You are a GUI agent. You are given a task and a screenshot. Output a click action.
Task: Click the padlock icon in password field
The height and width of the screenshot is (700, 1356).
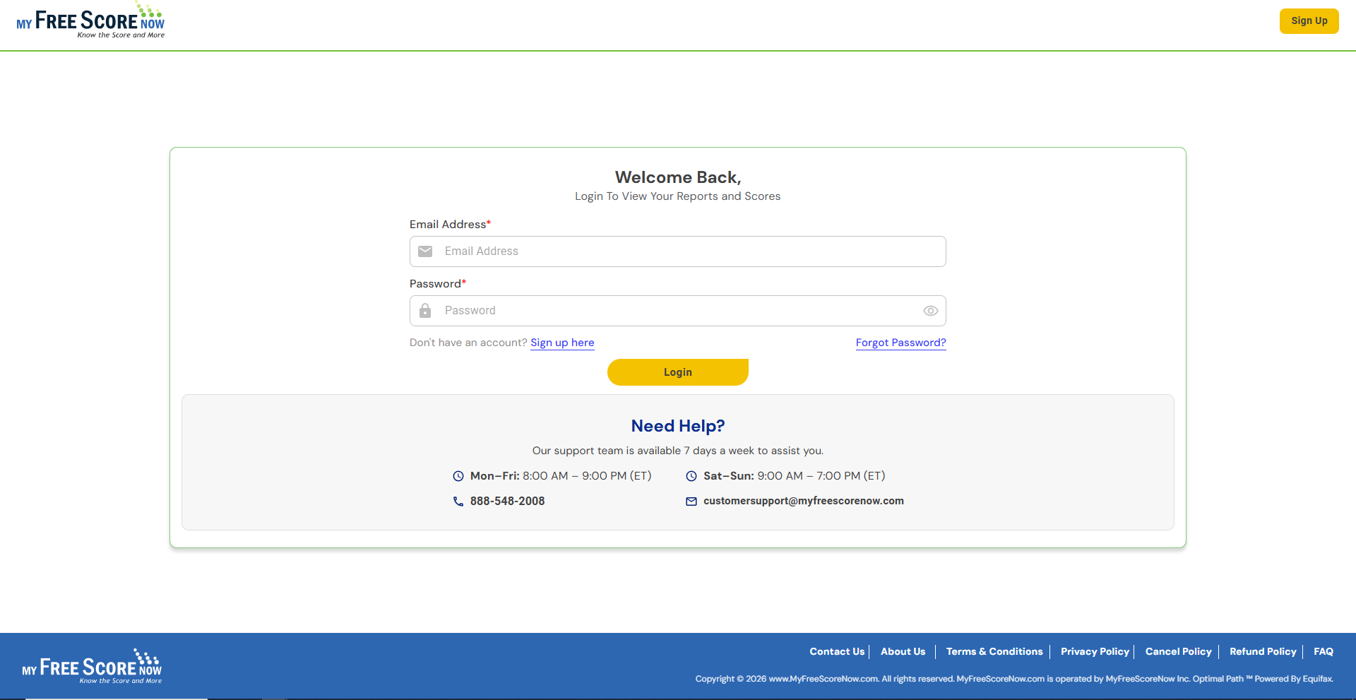[425, 311]
